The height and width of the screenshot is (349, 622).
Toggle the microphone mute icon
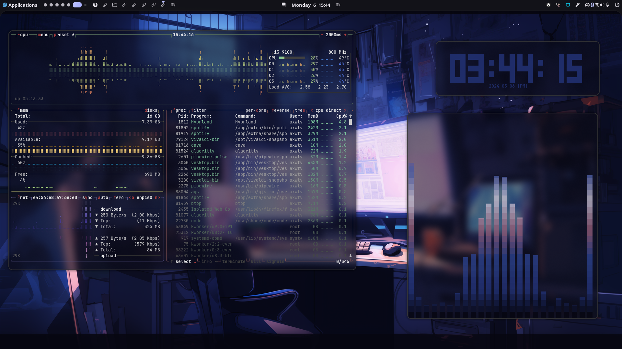607,5
